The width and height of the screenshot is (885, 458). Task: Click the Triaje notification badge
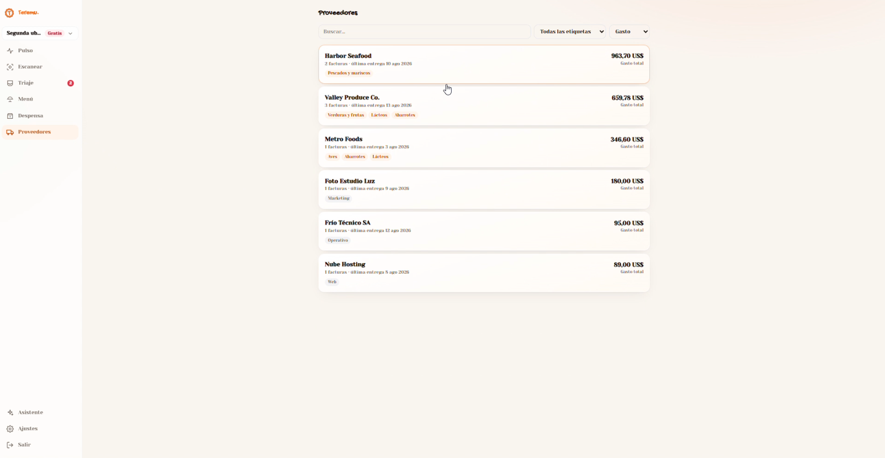[x=71, y=83]
